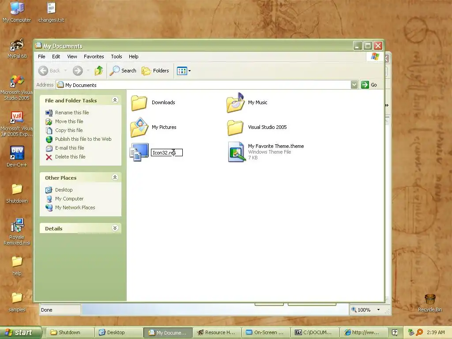Open the Forward history dropdown arrow

88,71
